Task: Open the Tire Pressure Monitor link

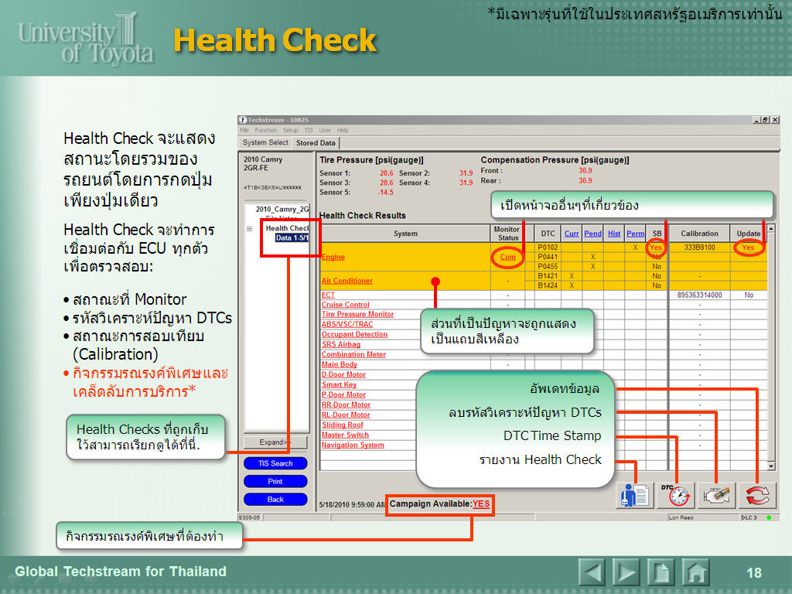Action: (x=357, y=314)
